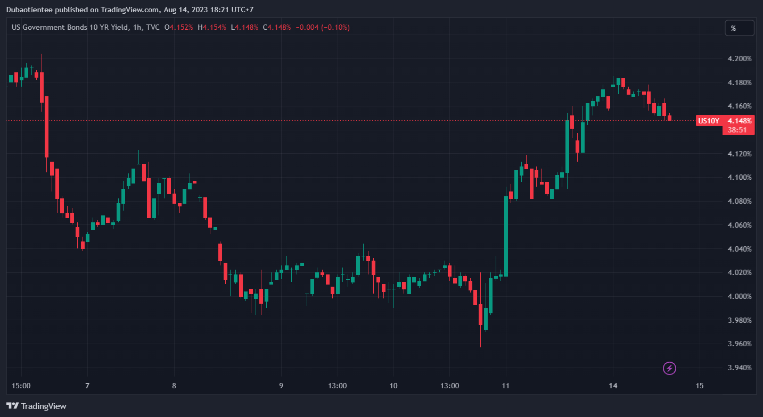Click the purple lightning bolt icon
The image size is (763, 417).
[669, 368]
